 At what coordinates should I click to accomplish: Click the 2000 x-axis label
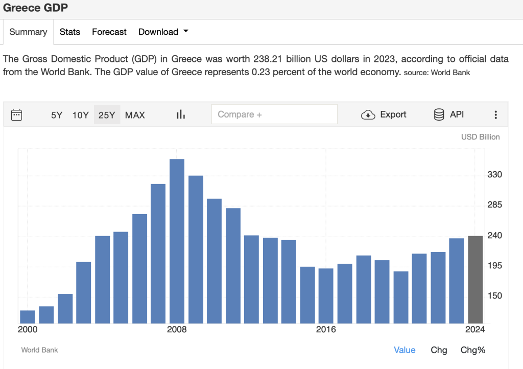28,329
